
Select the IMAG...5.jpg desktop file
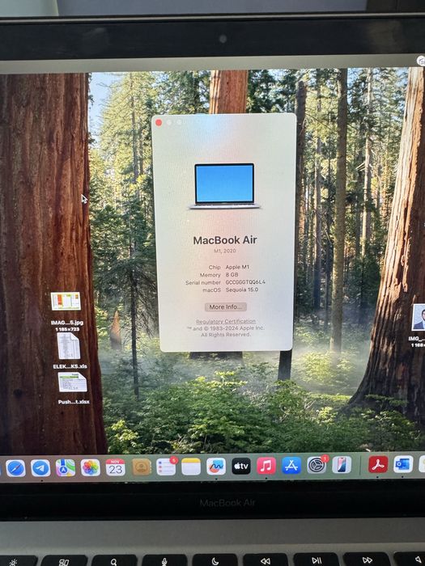point(66,310)
